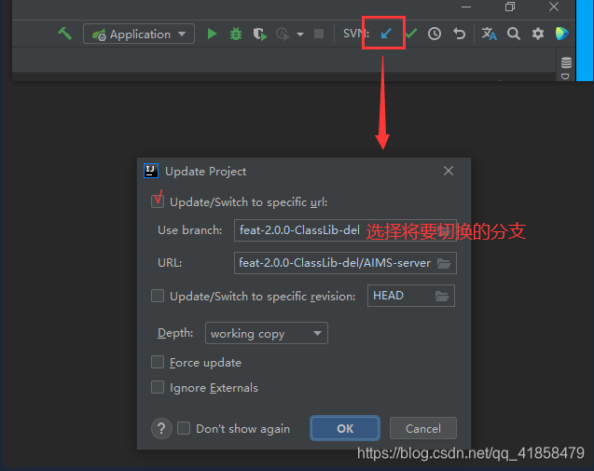Click the Use branch field showing feat-2.0.0-ClassLib-del
Viewport: 594px width, 471px height.
[x=345, y=230]
